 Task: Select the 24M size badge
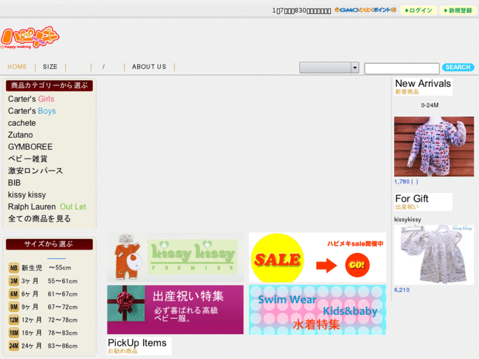click(14, 346)
